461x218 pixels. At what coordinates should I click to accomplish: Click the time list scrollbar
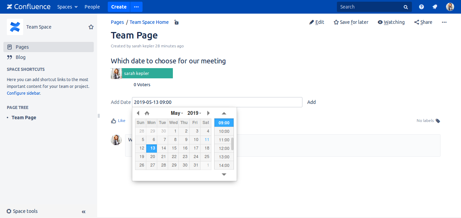coord(233,144)
